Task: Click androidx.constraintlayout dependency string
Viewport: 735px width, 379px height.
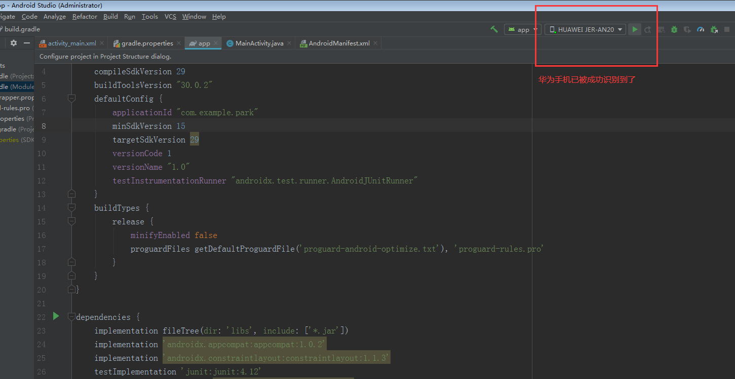Action: (x=277, y=358)
